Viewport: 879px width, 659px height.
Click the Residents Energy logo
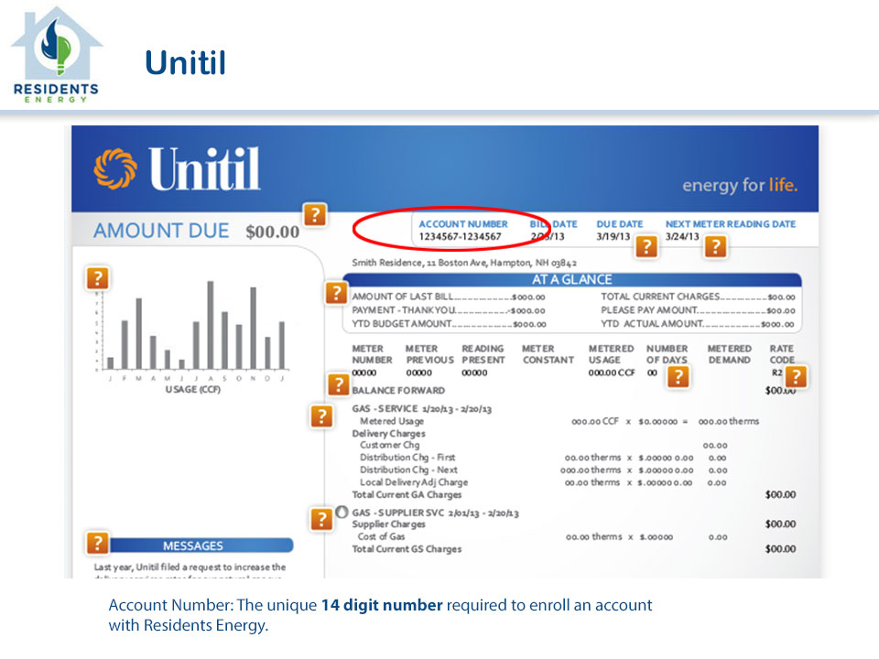click(x=55, y=55)
